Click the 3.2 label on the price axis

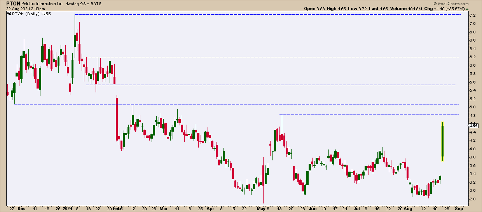pyautogui.click(x=472, y=182)
